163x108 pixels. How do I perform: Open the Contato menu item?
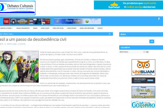pyautogui.click(x=100, y=28)
